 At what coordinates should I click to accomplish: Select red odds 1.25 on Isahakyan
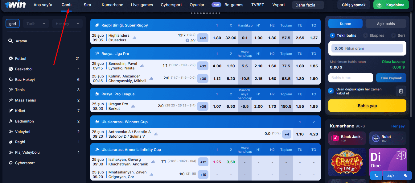(217, 162)
